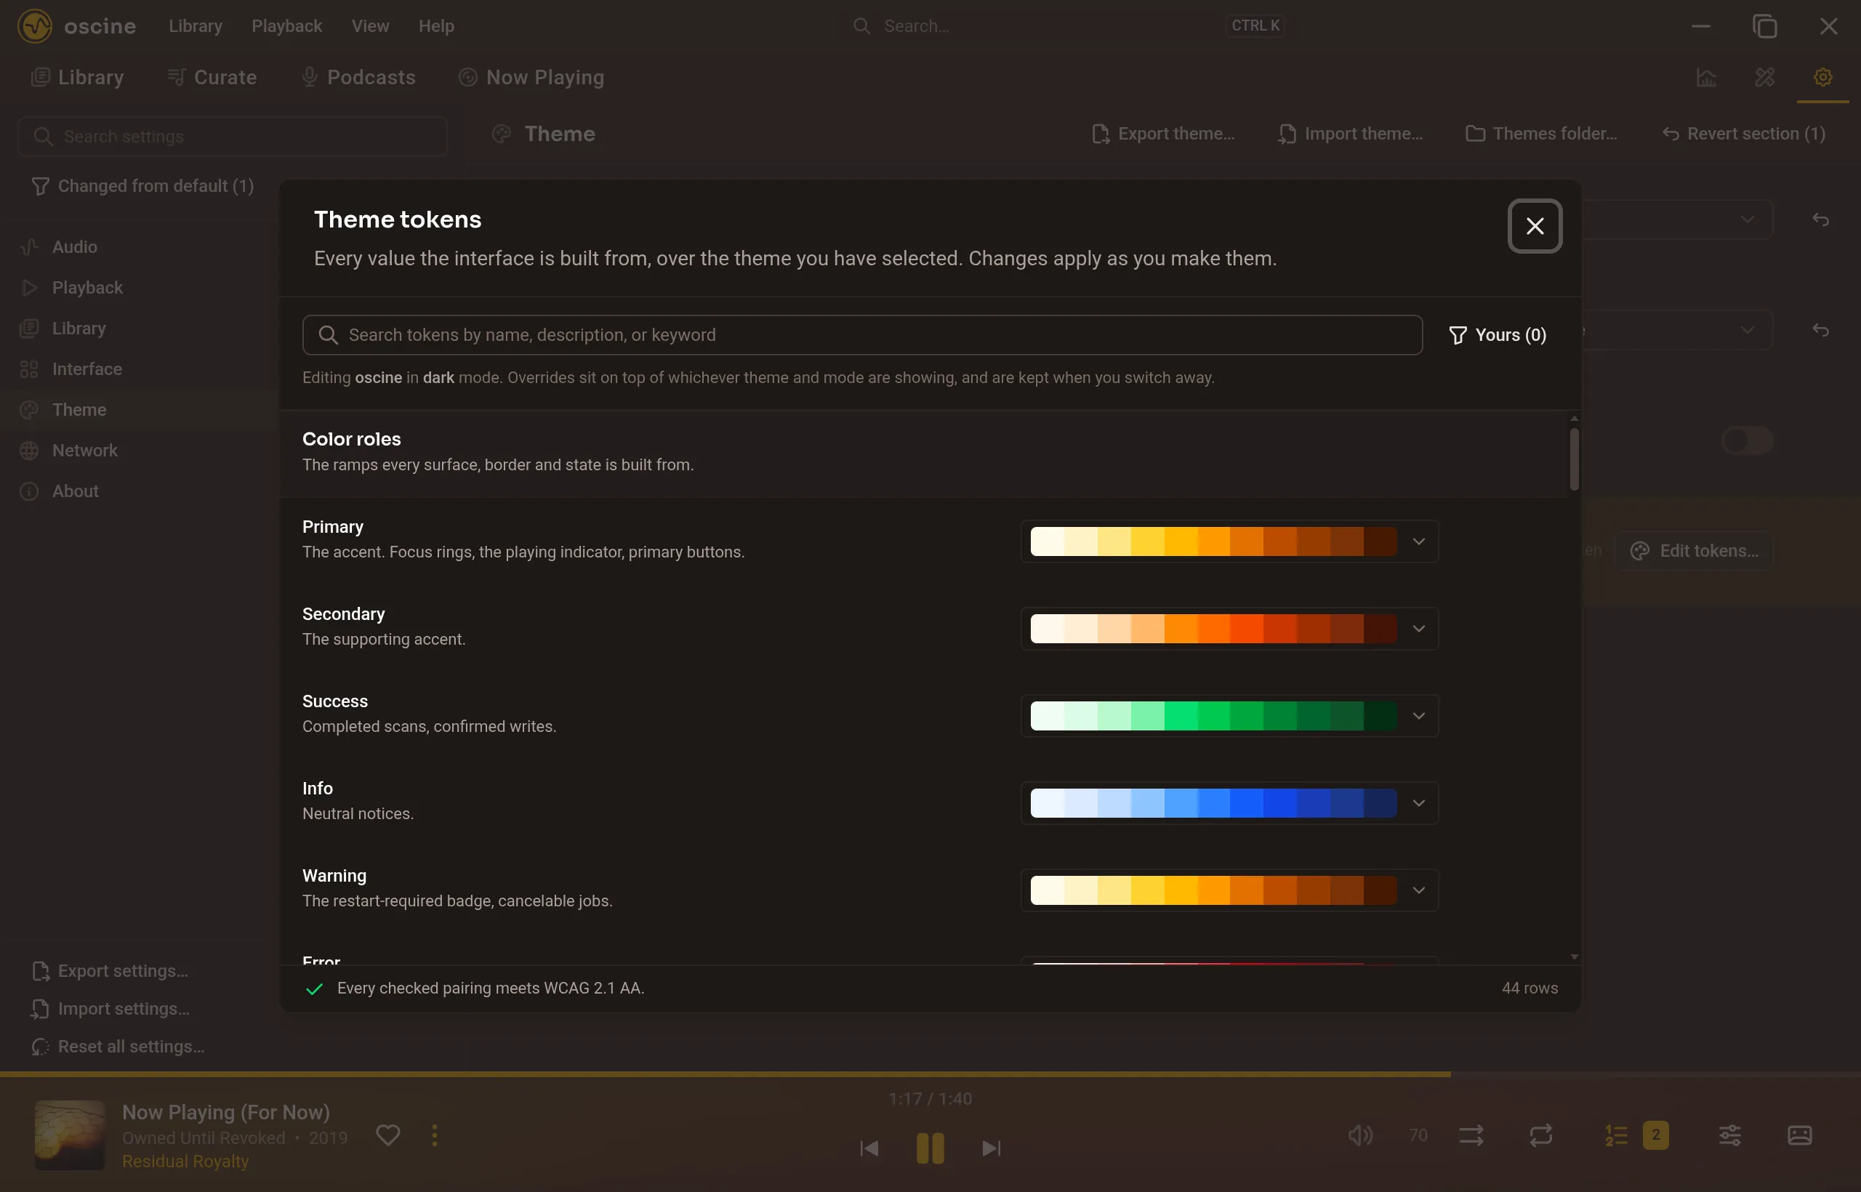Viewport: 1861px width, 1192px height.
Task: Toggle repeat mode
Action: point(1540,1135)
